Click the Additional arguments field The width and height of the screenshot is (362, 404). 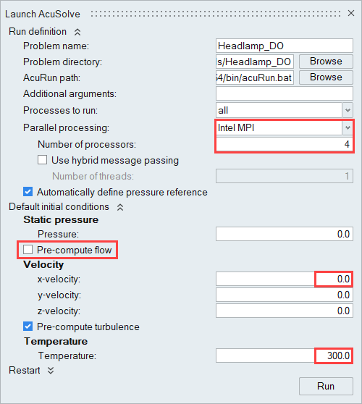click(285, 93)
